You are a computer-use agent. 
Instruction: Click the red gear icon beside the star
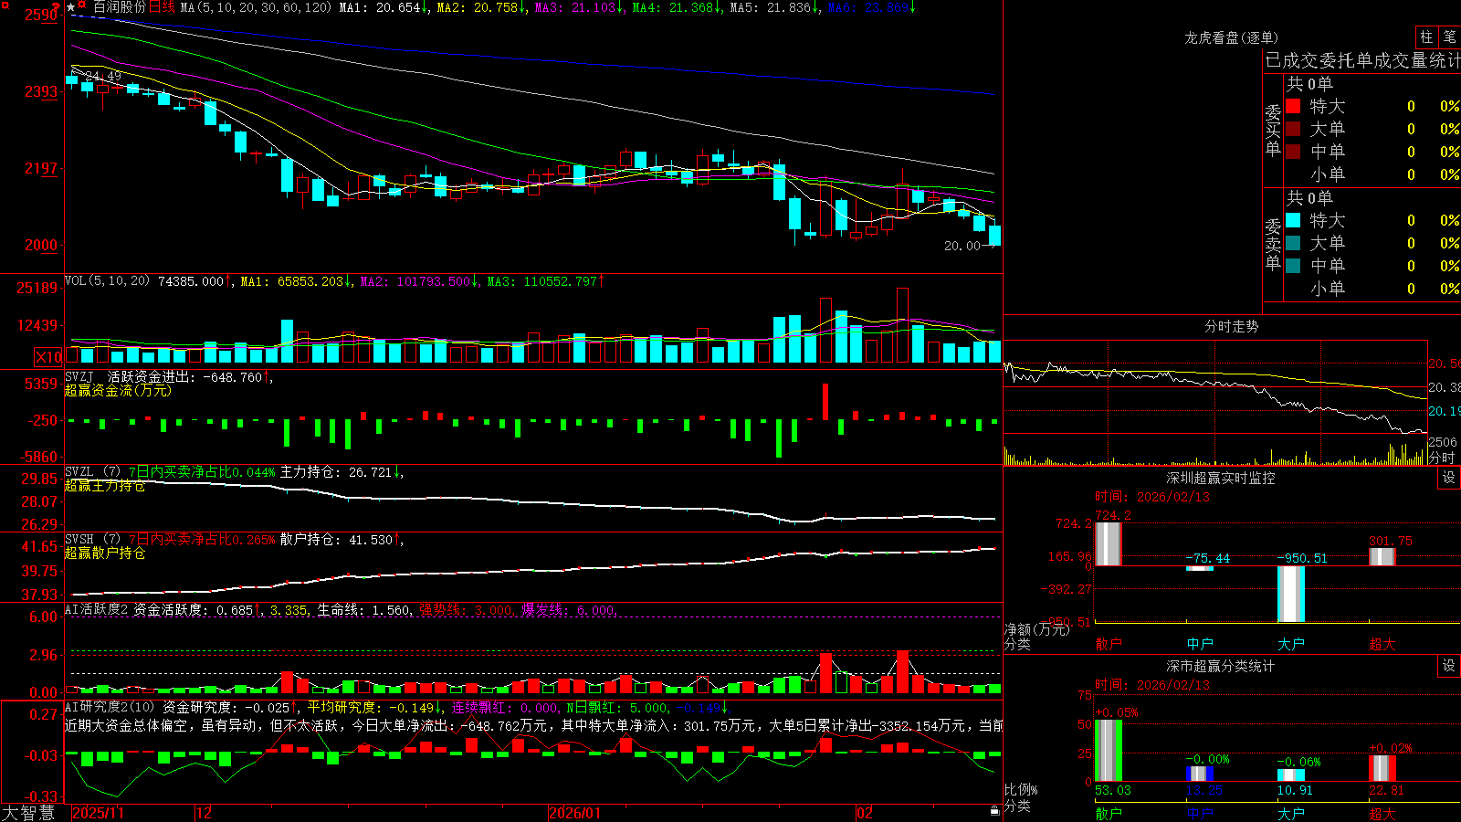[82, 5]
